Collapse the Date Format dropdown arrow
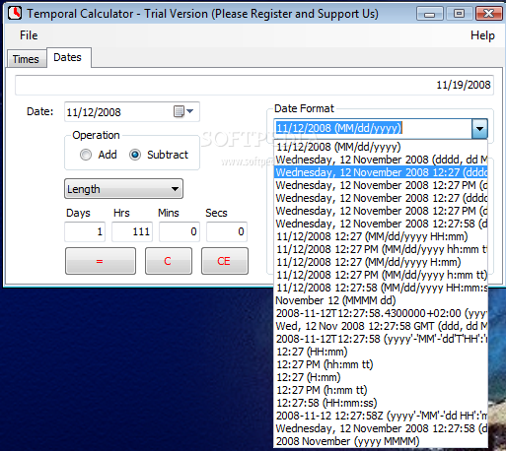The height and width of the screenshot is (451, 506). pos(479,128)
